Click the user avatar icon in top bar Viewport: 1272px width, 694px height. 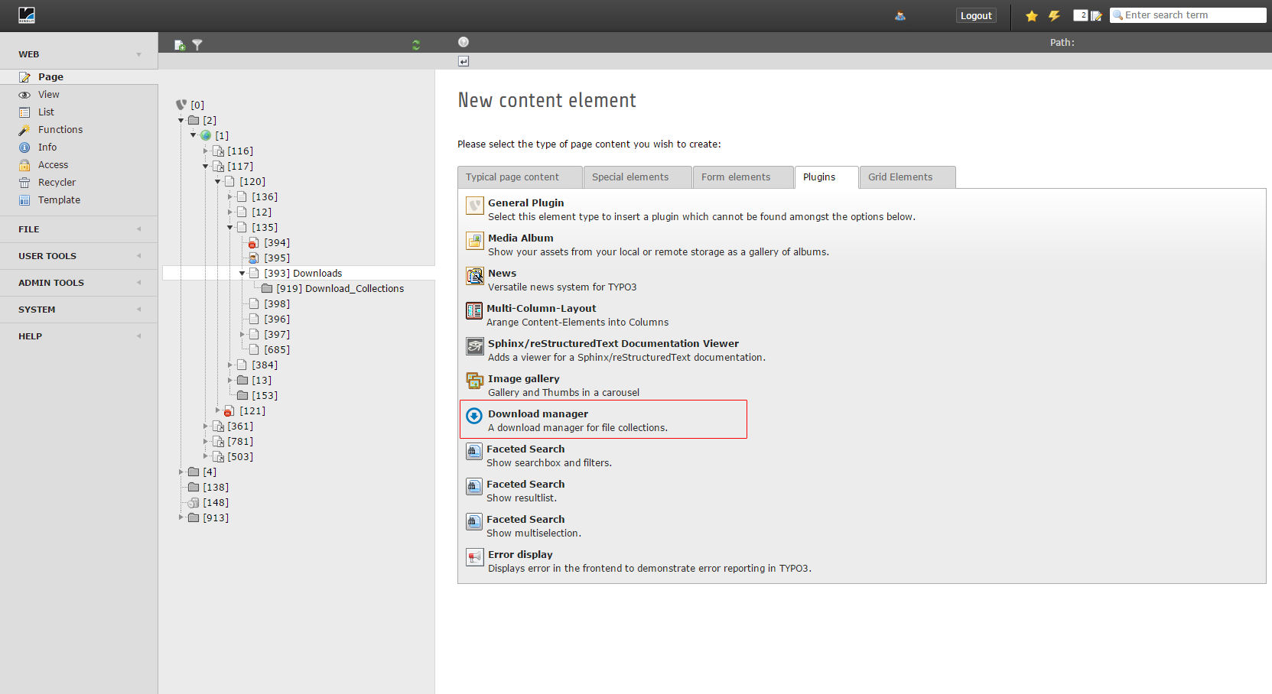click(x=900, y=15)
